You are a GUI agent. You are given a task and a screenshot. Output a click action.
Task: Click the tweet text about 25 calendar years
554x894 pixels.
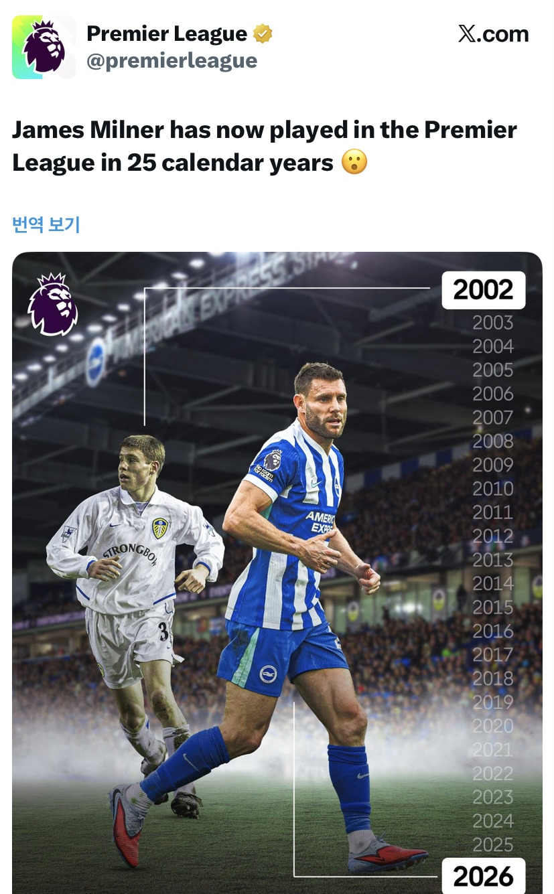[x=265, y=146]
